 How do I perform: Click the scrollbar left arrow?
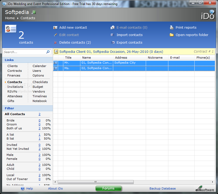[55, 182]
